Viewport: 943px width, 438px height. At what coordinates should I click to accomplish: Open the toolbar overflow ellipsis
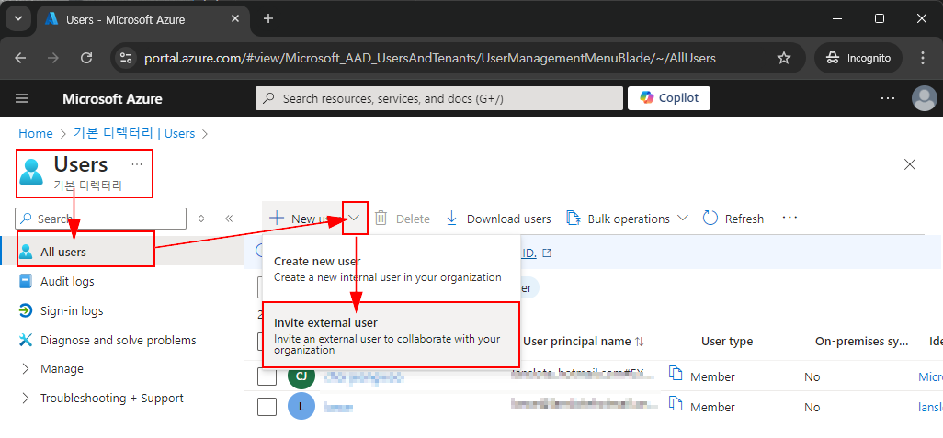pyautogui.click(x=790, y=218)
